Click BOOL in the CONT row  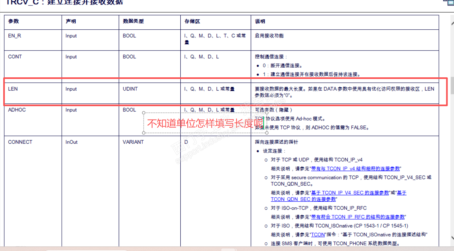(x=129, y=57)
